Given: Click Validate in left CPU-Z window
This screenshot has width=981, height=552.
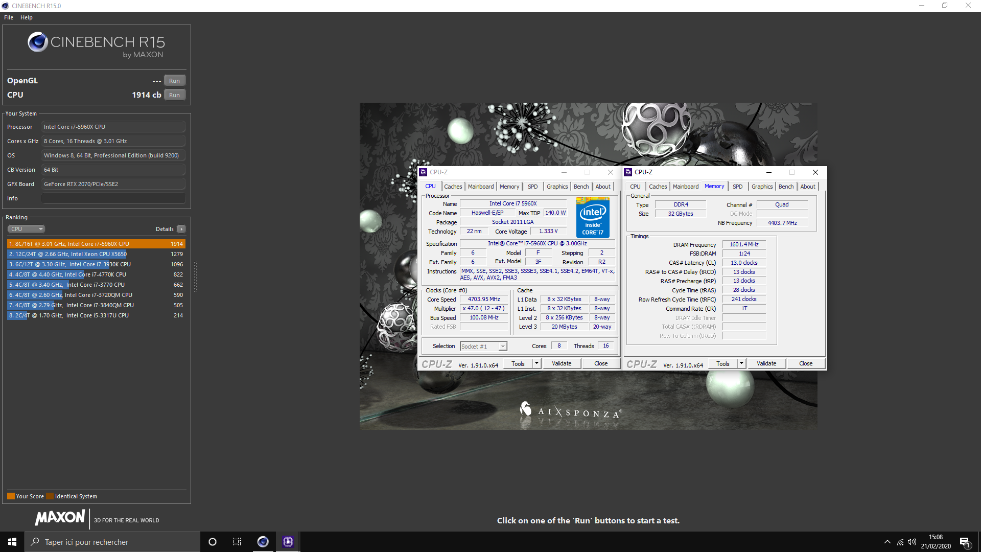Looking at the screenshot, I should pyautogui.click(x=562, y=363).
